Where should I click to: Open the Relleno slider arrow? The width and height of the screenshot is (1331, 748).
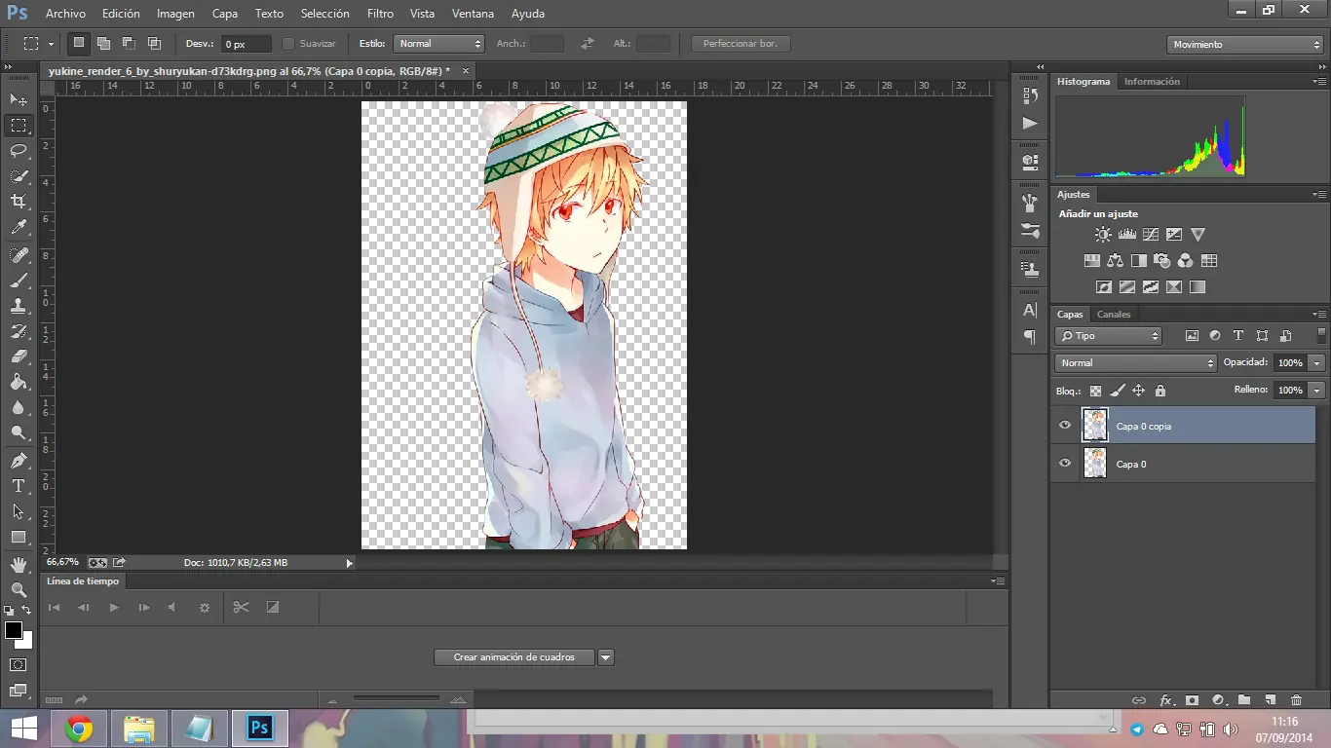pyautogui.click(x=1317, y=391)
